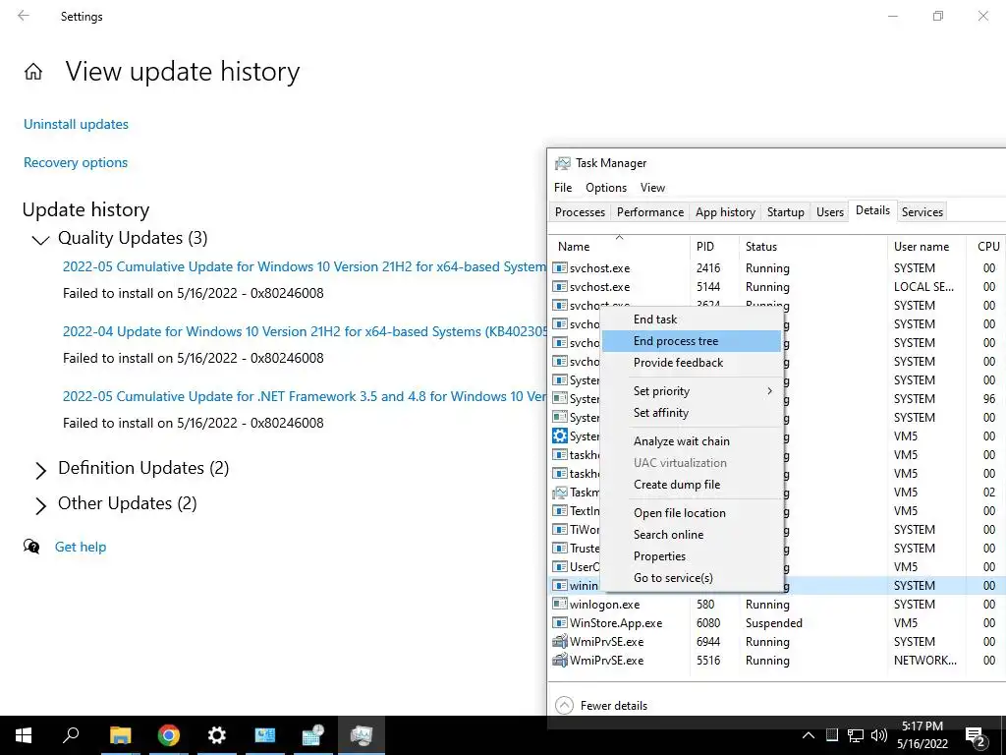The width and height of the screenshot is (1006, 755).
Task: Click the svchost.exe icon with PID 2416
Action: pos(559,267)
